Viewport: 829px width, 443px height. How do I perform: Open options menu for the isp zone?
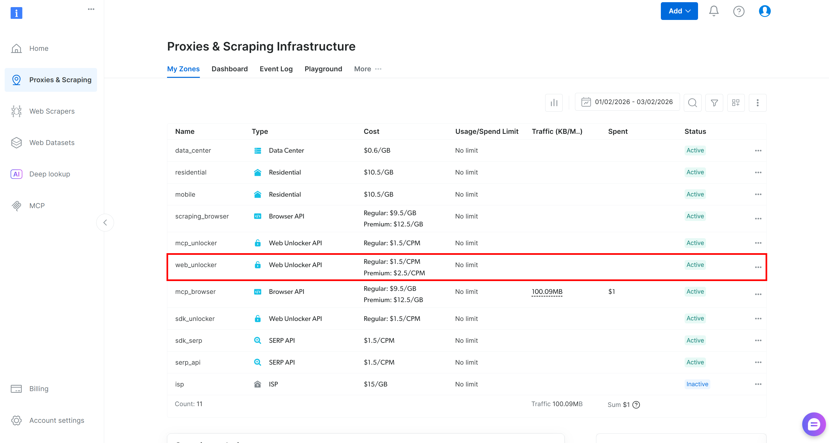click(x=758, y=384)
